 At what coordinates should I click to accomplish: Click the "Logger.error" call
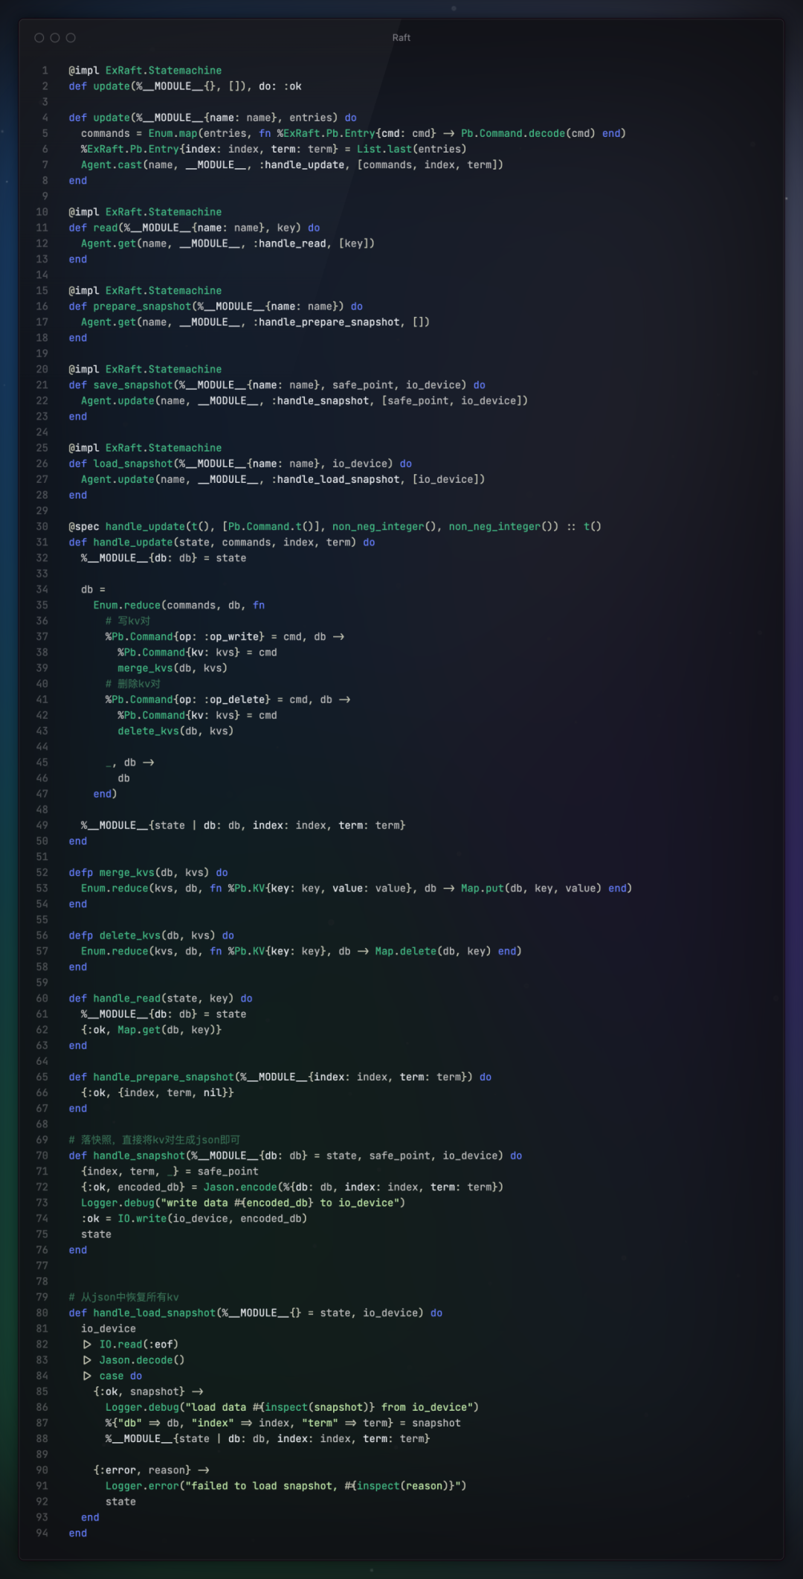click(142, 1486)
